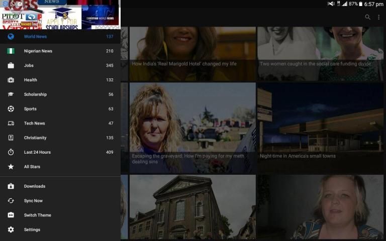
Task: Toggle Switch Theme option
Action: [x=38, y=215]
